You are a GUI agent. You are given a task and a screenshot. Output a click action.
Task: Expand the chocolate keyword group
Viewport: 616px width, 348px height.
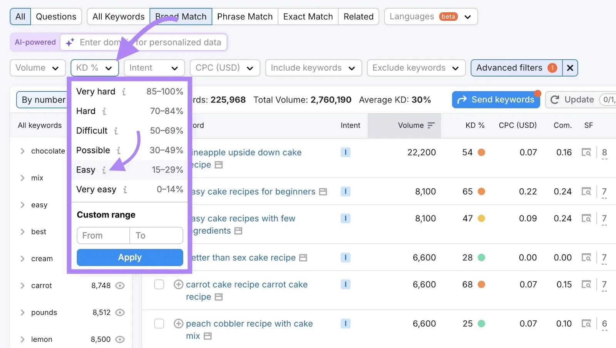point(22,151)
